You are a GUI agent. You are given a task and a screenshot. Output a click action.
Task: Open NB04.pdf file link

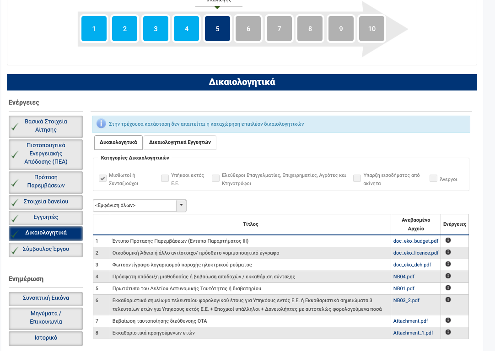(x=404, y=277)
